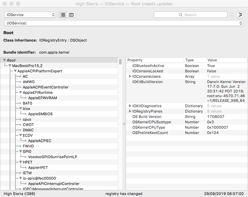
Task: Click the 29/09/2019 08:57:00 timestamp
Action: (x=224, y=194)
